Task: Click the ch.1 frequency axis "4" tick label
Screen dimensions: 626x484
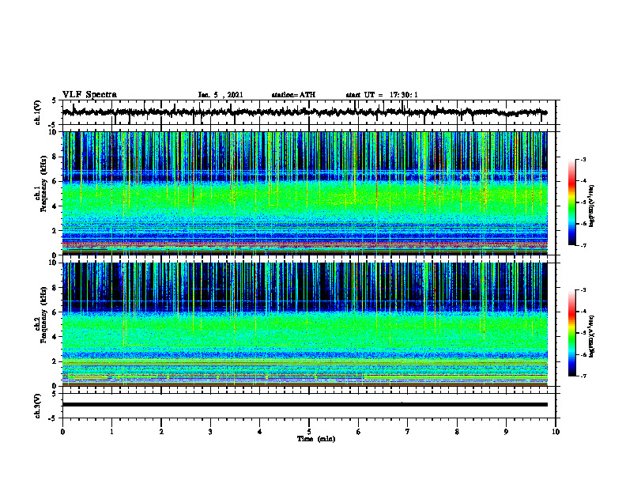Action: 55,206
